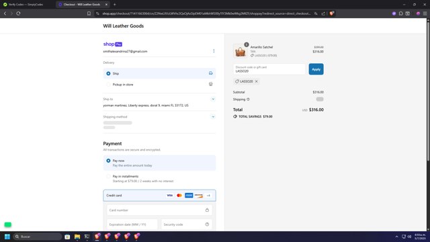Click Expiration date input field
The image size is (430, 242).
click(132, 224)
